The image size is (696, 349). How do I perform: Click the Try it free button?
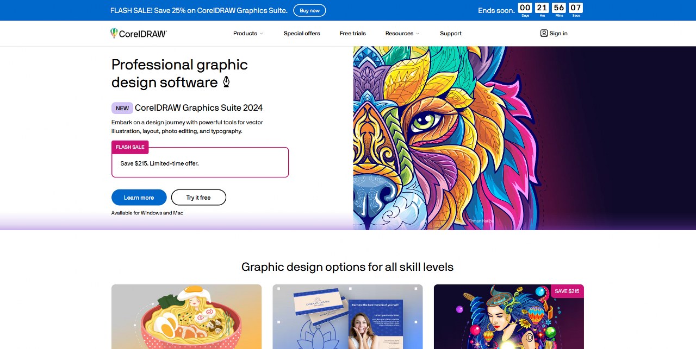click(x=198, y=198)
